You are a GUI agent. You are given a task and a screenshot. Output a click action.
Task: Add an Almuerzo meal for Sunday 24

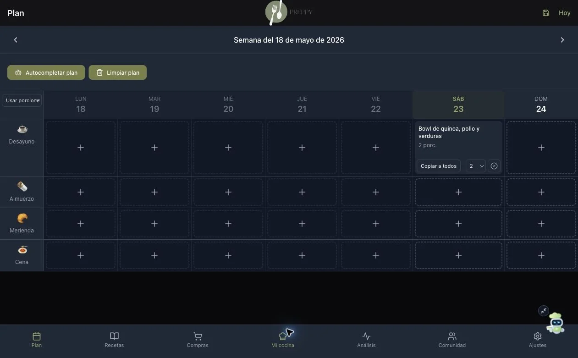click(x=541, y=192)
